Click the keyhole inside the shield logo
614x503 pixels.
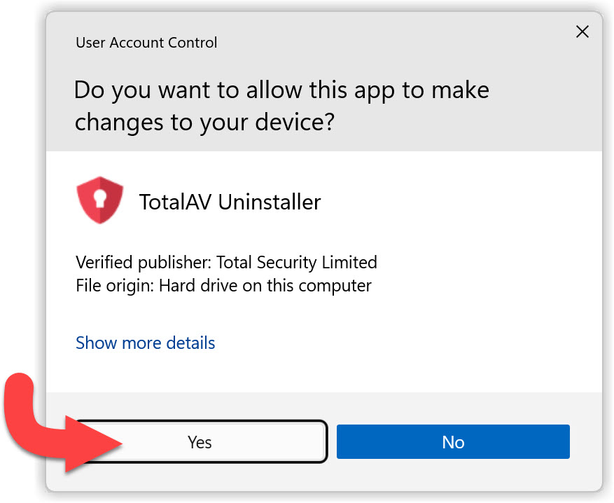pos(99,196)
